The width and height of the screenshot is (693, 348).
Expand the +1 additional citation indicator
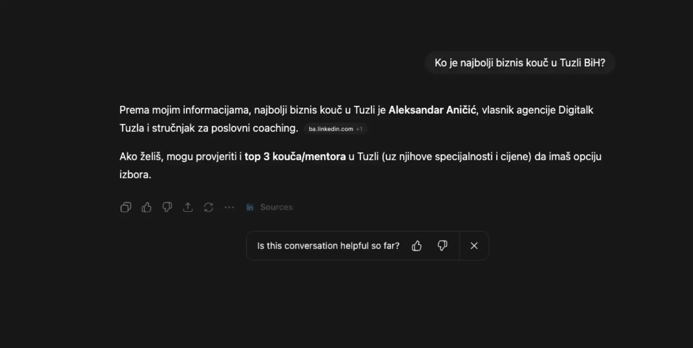pyautogui.click(x=359, y=129)
